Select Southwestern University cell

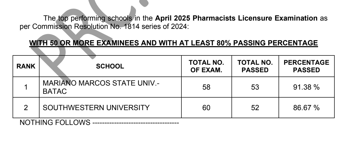coord(110,108)
